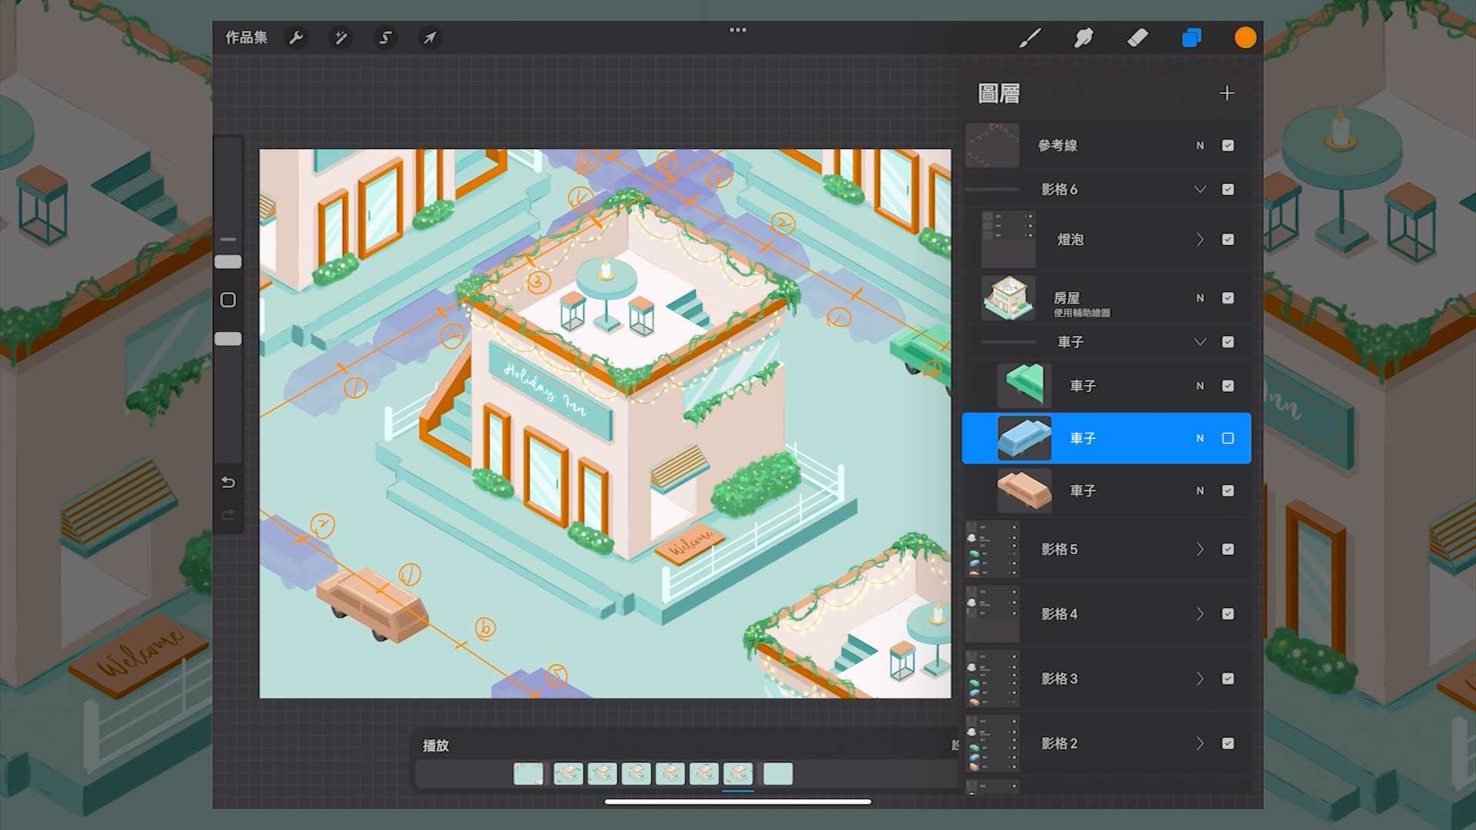Adjust the brush opacity slider handle
This screenshot has width=1476, height=830.
(x=228, y=339)
